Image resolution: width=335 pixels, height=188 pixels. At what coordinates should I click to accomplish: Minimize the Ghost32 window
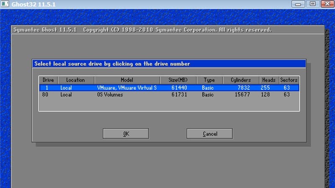[298, 4]
